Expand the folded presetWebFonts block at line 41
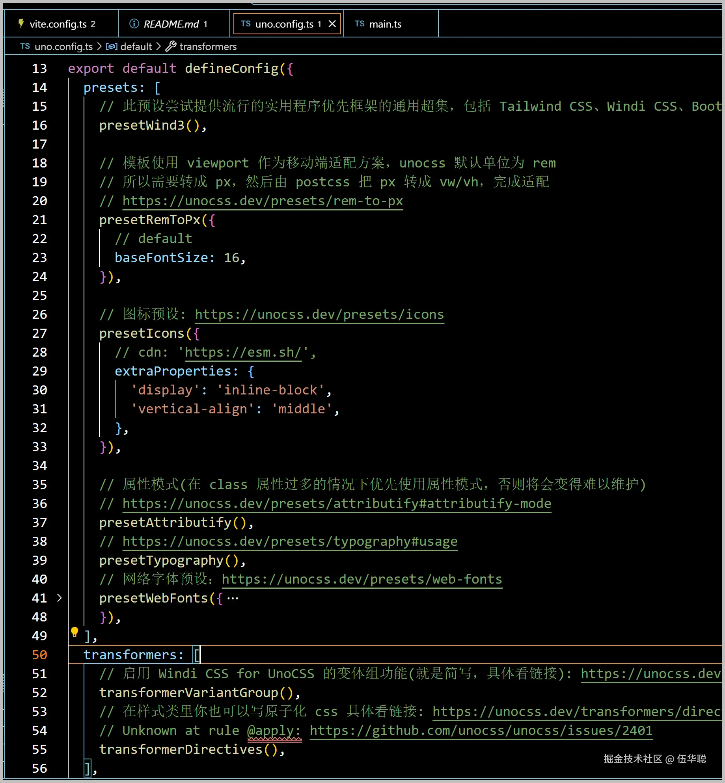Image resolution: width=725 pixels, height=783 pixels. pos(59,598)
